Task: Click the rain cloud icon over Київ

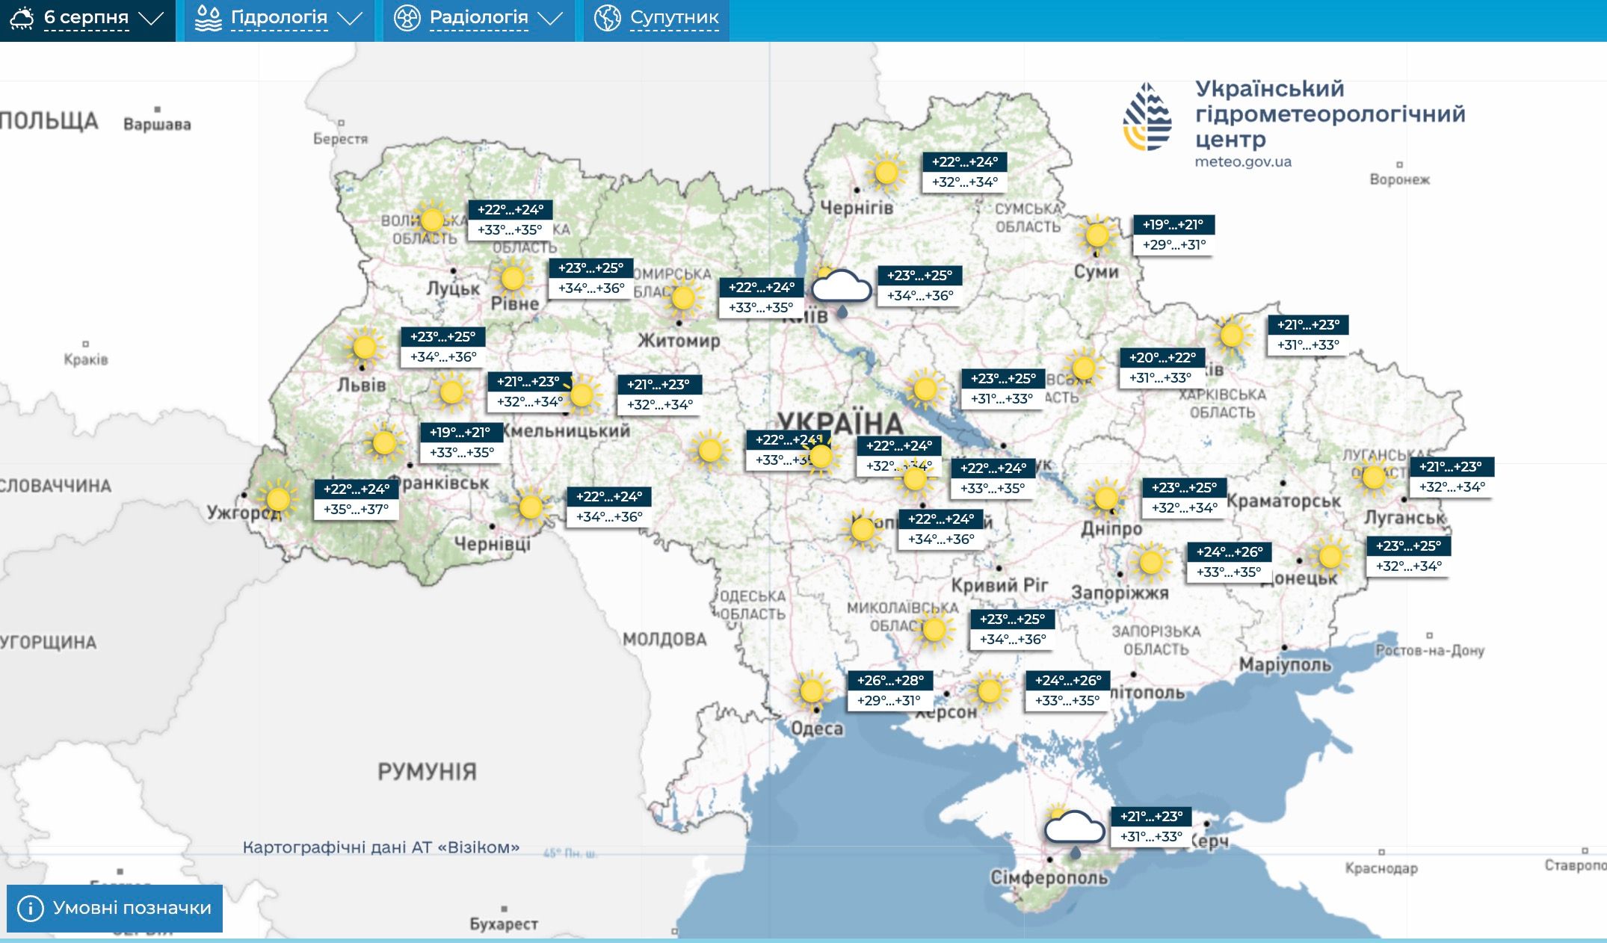Action: coord(841,290)
